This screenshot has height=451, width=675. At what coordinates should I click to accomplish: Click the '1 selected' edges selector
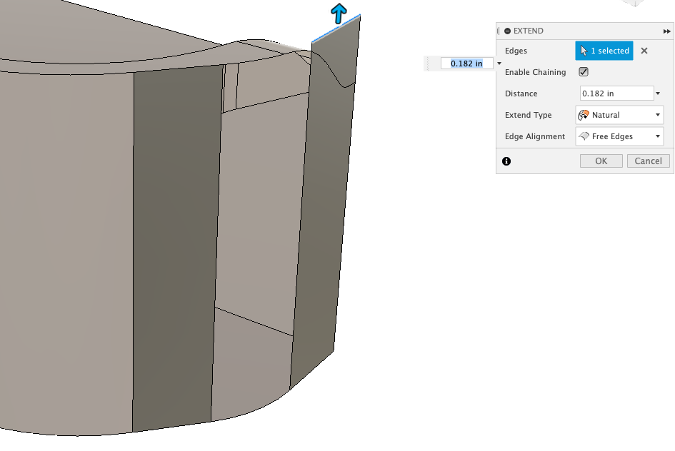604,51
